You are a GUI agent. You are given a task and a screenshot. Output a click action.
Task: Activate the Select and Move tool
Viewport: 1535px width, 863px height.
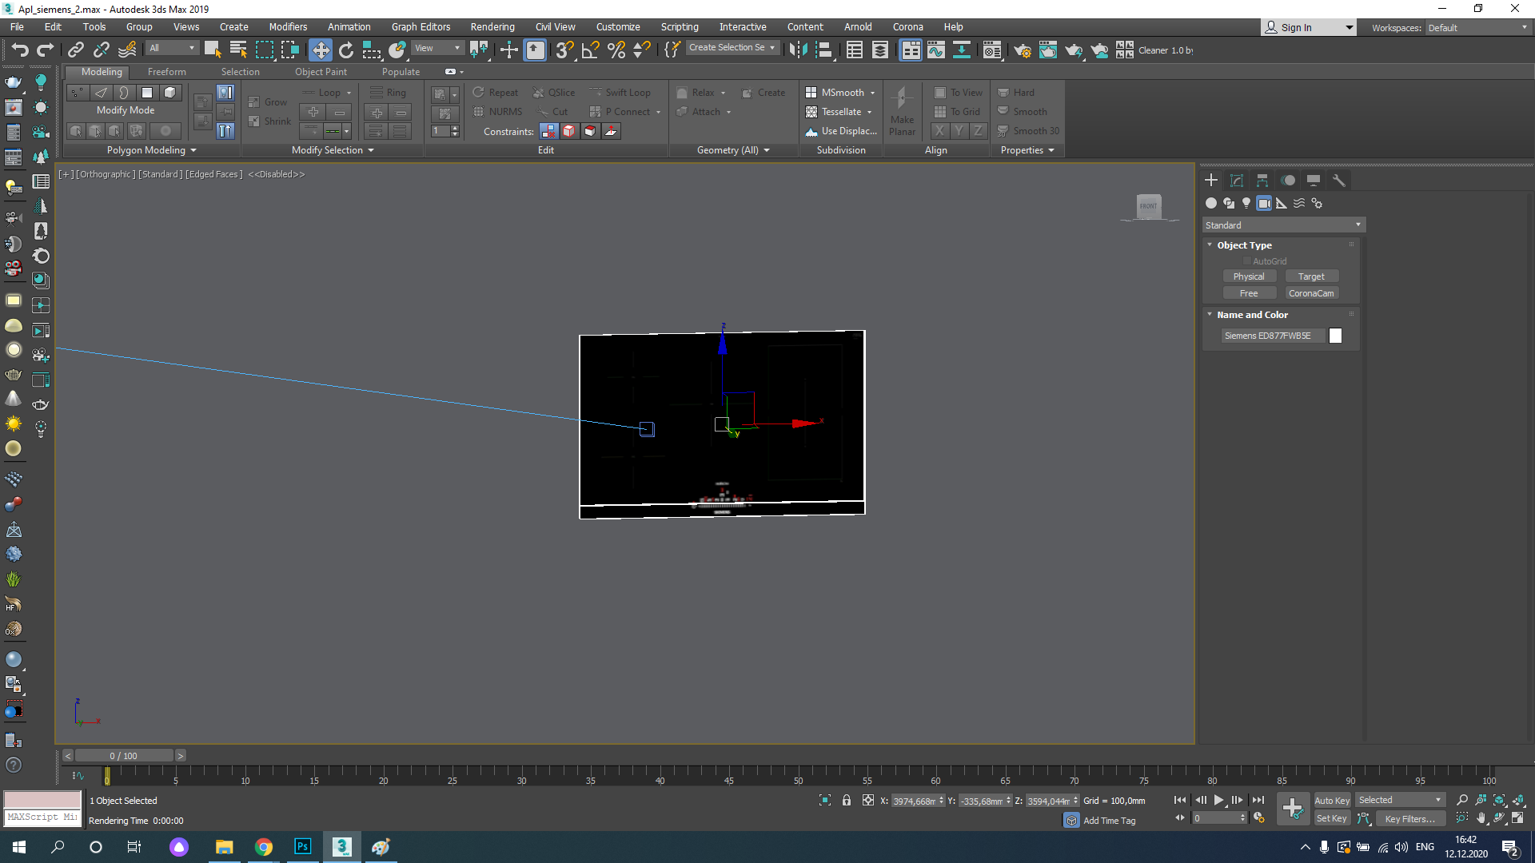pos(321,50)
